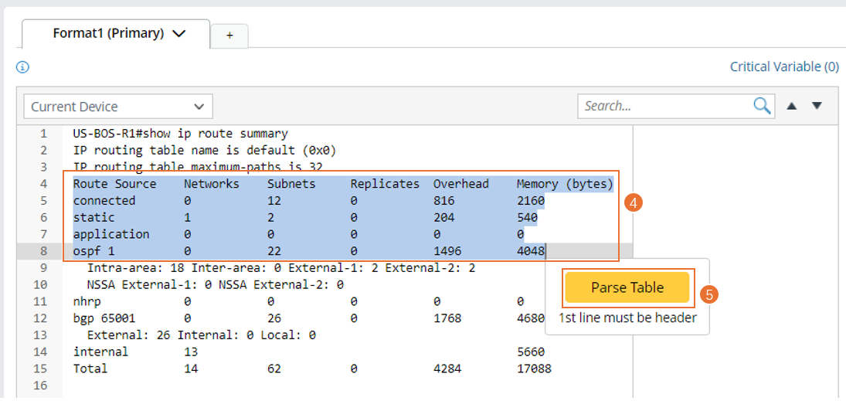Screen dimensions: 846x401
Task: Click value 1496 in ospf row
Action: (x=447, y=251)
